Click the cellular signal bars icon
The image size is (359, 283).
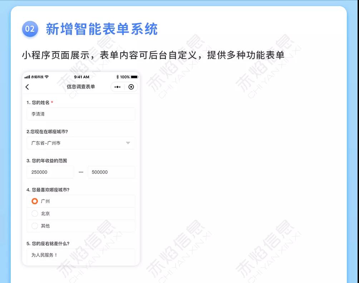coord(27,77)
